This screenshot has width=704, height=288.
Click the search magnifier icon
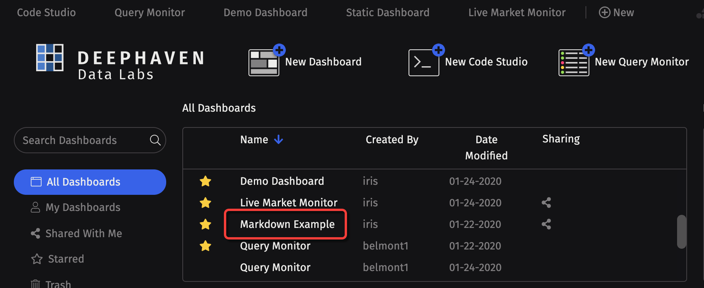pos(155,140)
